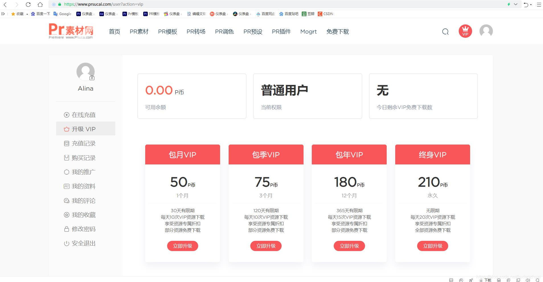Open 我的评论 in the sidebar
Image resolution: width=543 pixels, height=282 pixels.
point(86,200)
